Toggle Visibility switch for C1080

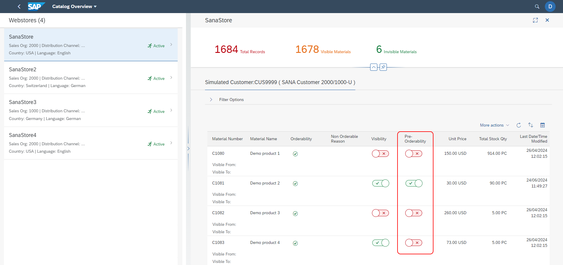[381, 154]
